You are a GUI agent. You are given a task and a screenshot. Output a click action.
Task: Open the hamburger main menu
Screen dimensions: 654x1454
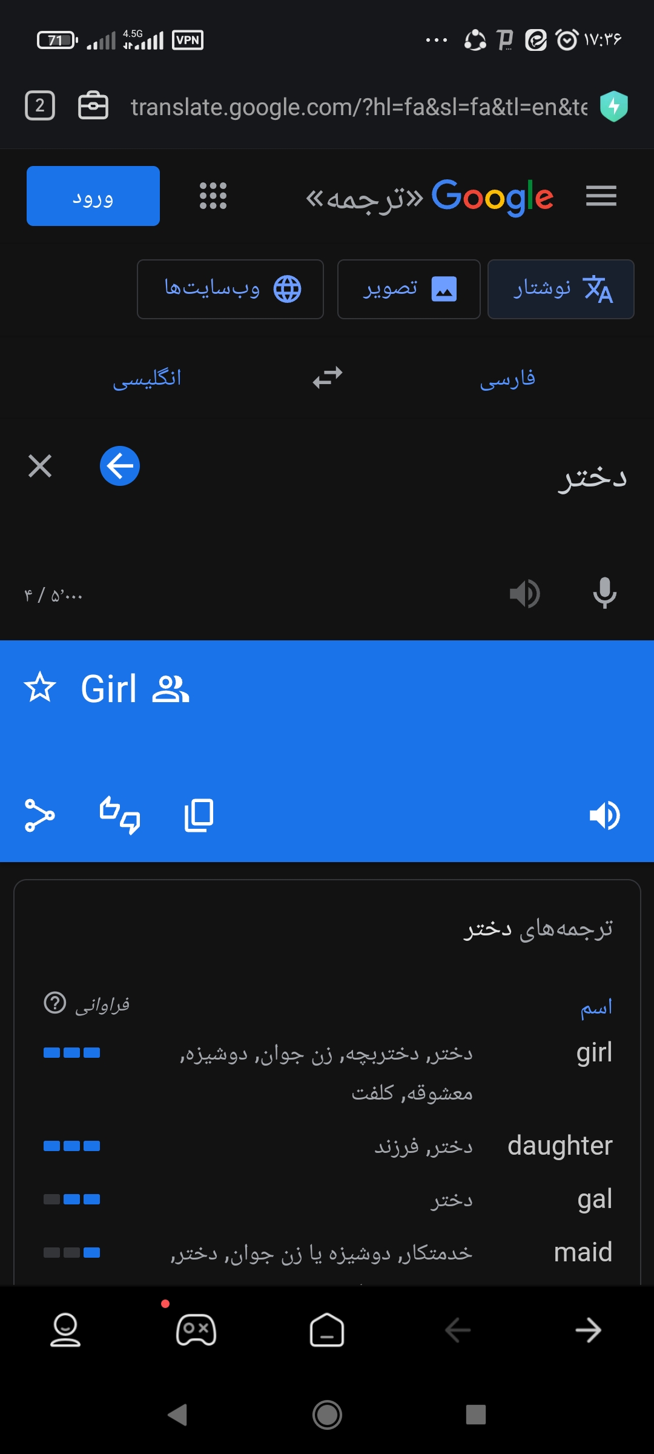point(601,196)
